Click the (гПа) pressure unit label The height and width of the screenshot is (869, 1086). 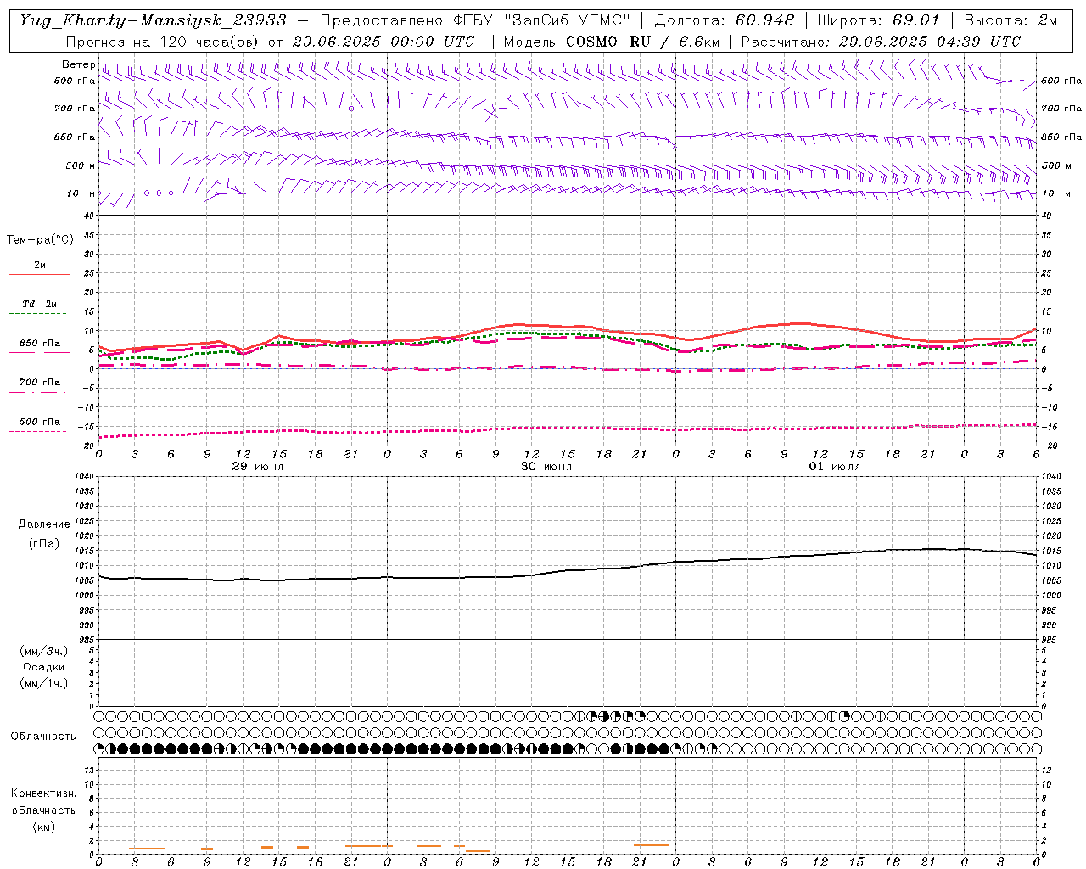44,544
